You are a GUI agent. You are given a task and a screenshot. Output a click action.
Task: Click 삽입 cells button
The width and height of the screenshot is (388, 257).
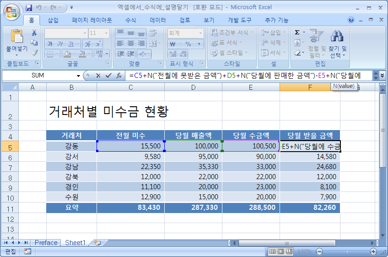[274, 33]
